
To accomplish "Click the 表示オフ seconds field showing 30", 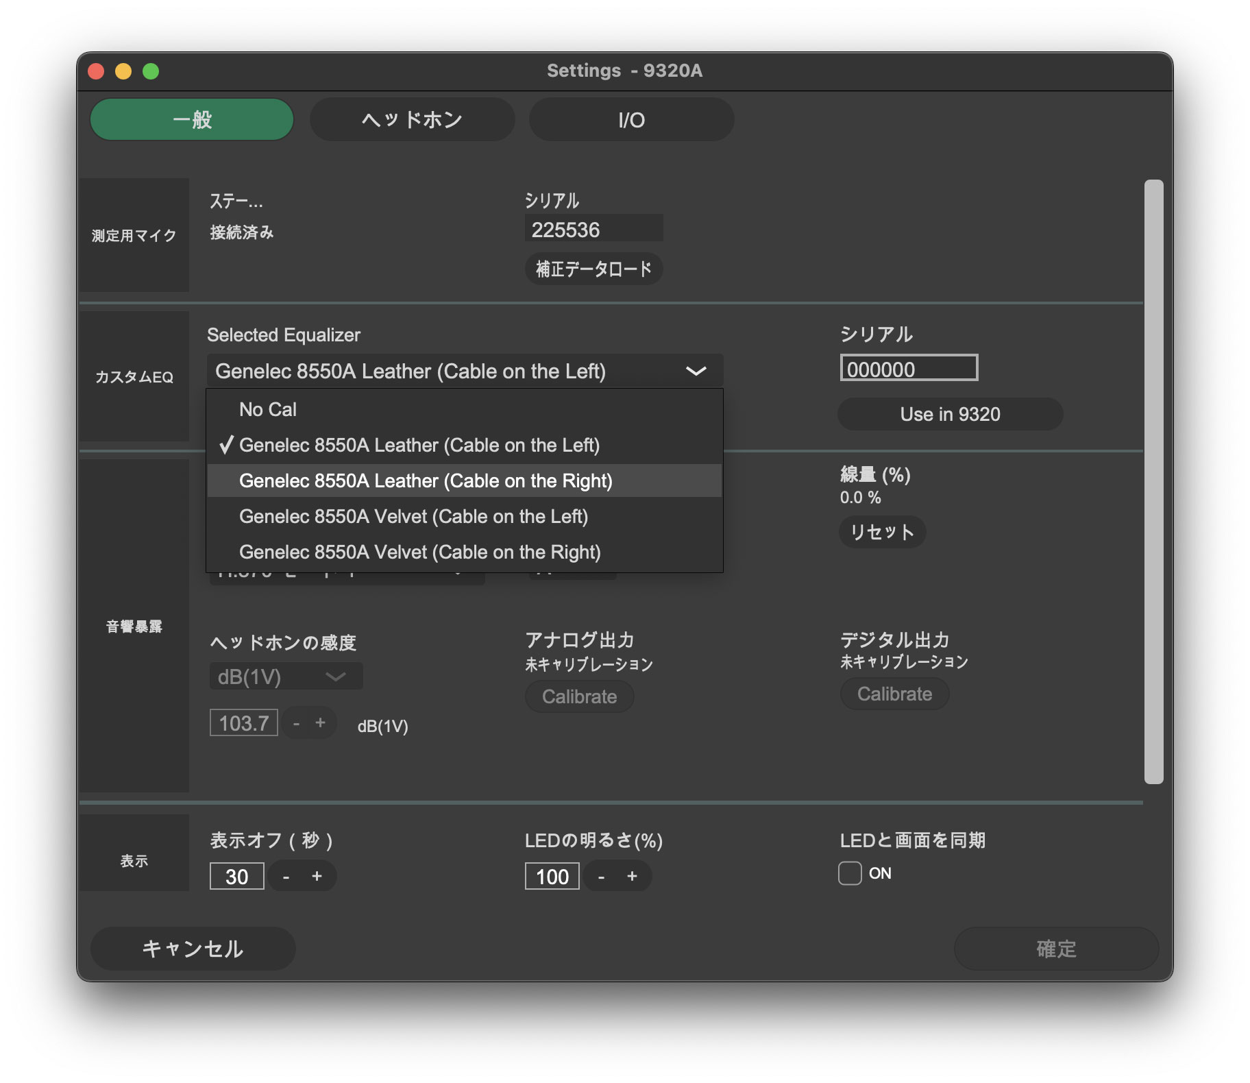I will pyautogui.click(x=236, y=876).
